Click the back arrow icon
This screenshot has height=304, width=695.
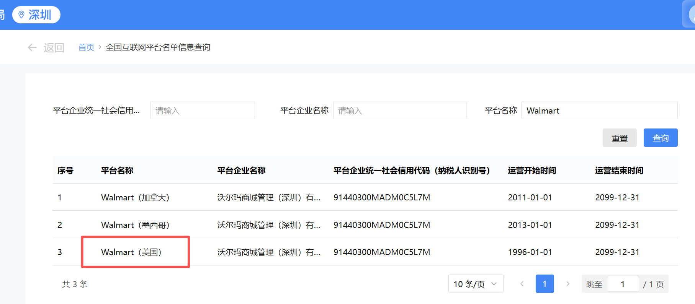point(32,47)
